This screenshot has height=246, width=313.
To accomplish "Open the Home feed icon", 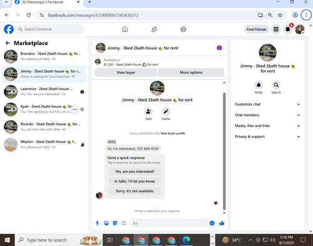I will pyautogui.click(x=125, y=29).
